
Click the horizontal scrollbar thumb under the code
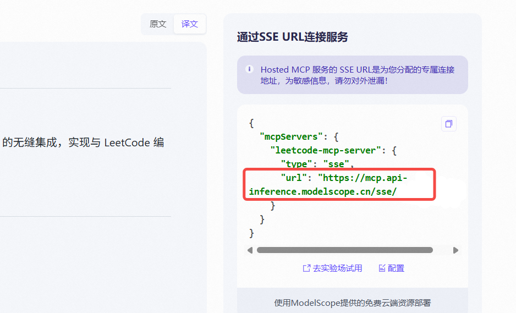344,250
